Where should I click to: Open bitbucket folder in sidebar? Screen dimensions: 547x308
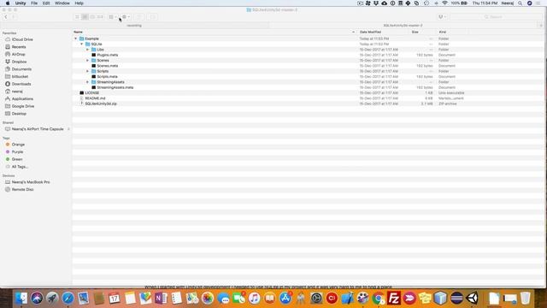(20, 76)
